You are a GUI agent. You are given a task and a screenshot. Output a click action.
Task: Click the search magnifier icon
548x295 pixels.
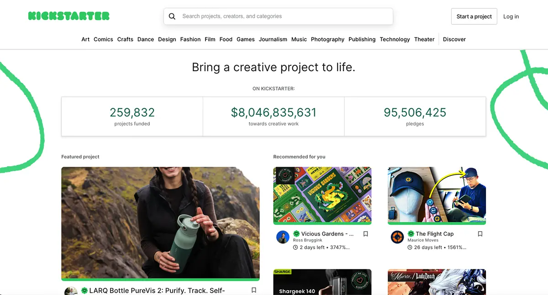click(172, 16)
